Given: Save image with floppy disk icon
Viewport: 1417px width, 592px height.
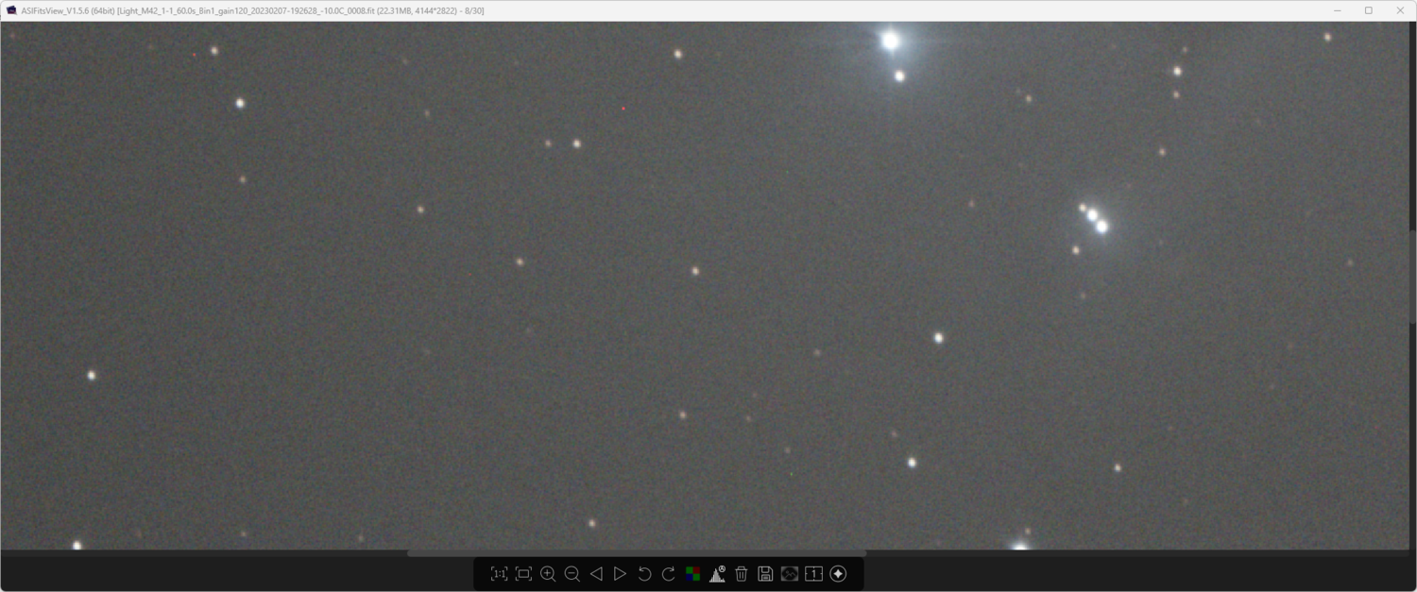Looking at the screenshot, I should [x=765, y=574].
